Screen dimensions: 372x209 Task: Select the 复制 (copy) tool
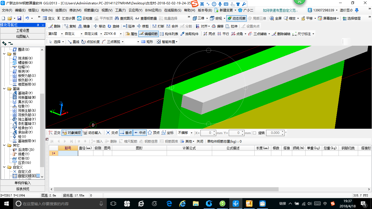point(70,26)
